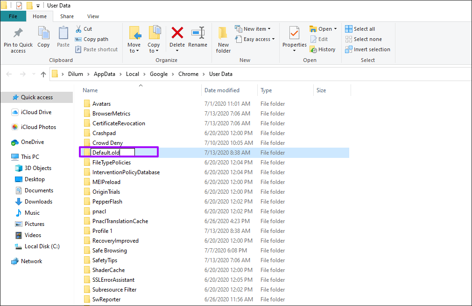Open the View ribbon tab

click(93, 16)
